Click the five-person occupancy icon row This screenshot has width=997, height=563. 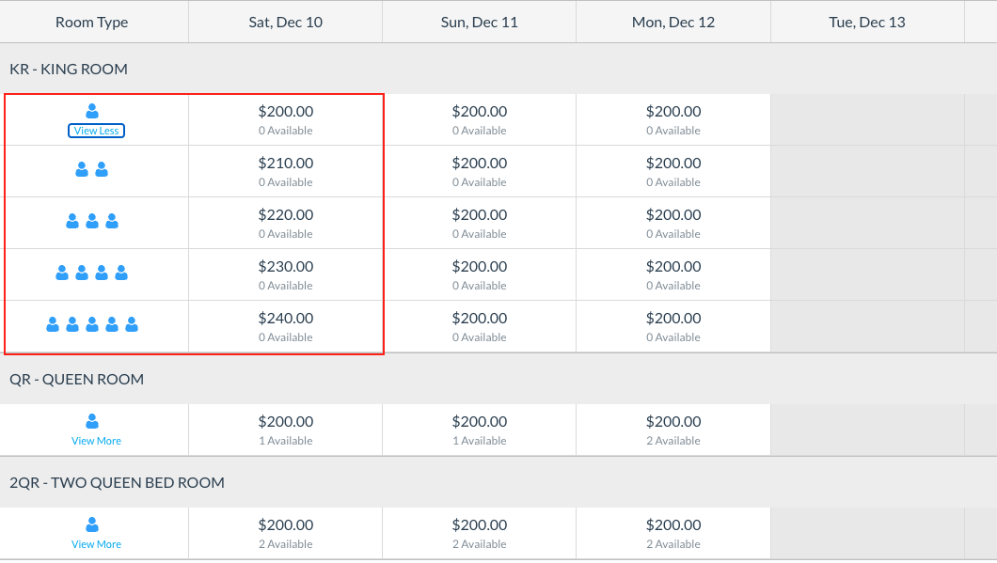click(92, 325)
